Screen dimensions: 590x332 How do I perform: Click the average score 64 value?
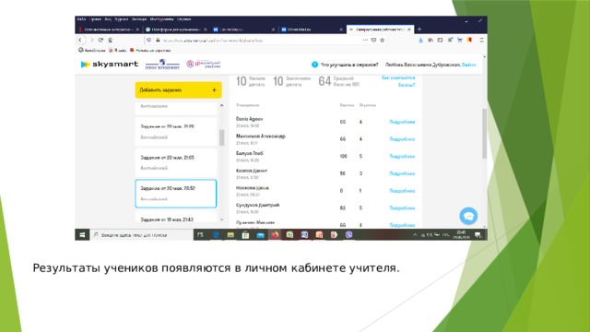(324, 81)
